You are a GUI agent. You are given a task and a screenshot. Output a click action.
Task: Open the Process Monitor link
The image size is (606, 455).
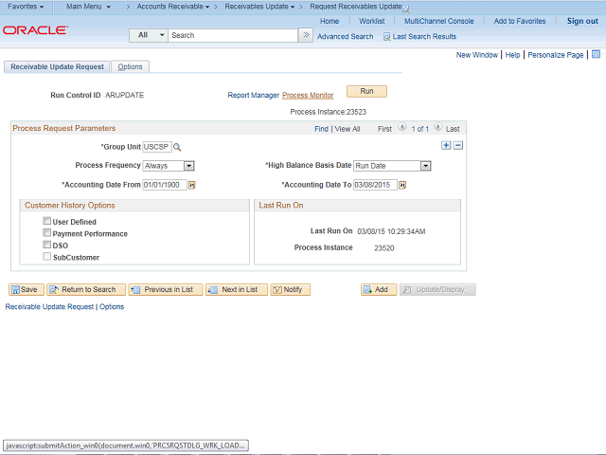(x=308, y=95)
